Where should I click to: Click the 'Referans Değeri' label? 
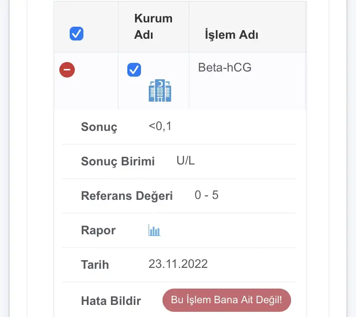127,196
